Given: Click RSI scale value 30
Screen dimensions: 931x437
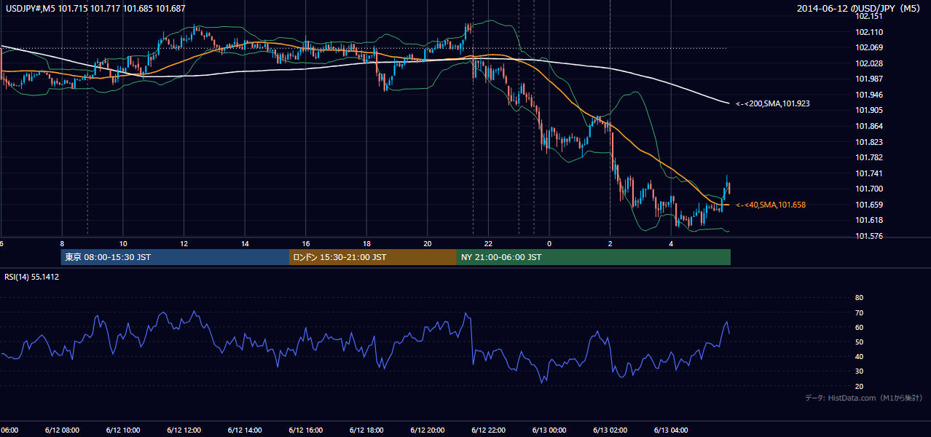Looking at the screenshot, I should tap(859, 371).
